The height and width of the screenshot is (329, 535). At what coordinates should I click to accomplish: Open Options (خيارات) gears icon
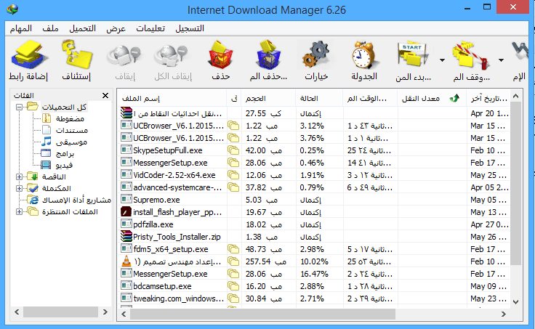(x=316, y=54)
